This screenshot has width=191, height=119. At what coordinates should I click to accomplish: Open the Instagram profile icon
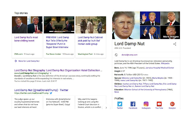tap(146, 104)
